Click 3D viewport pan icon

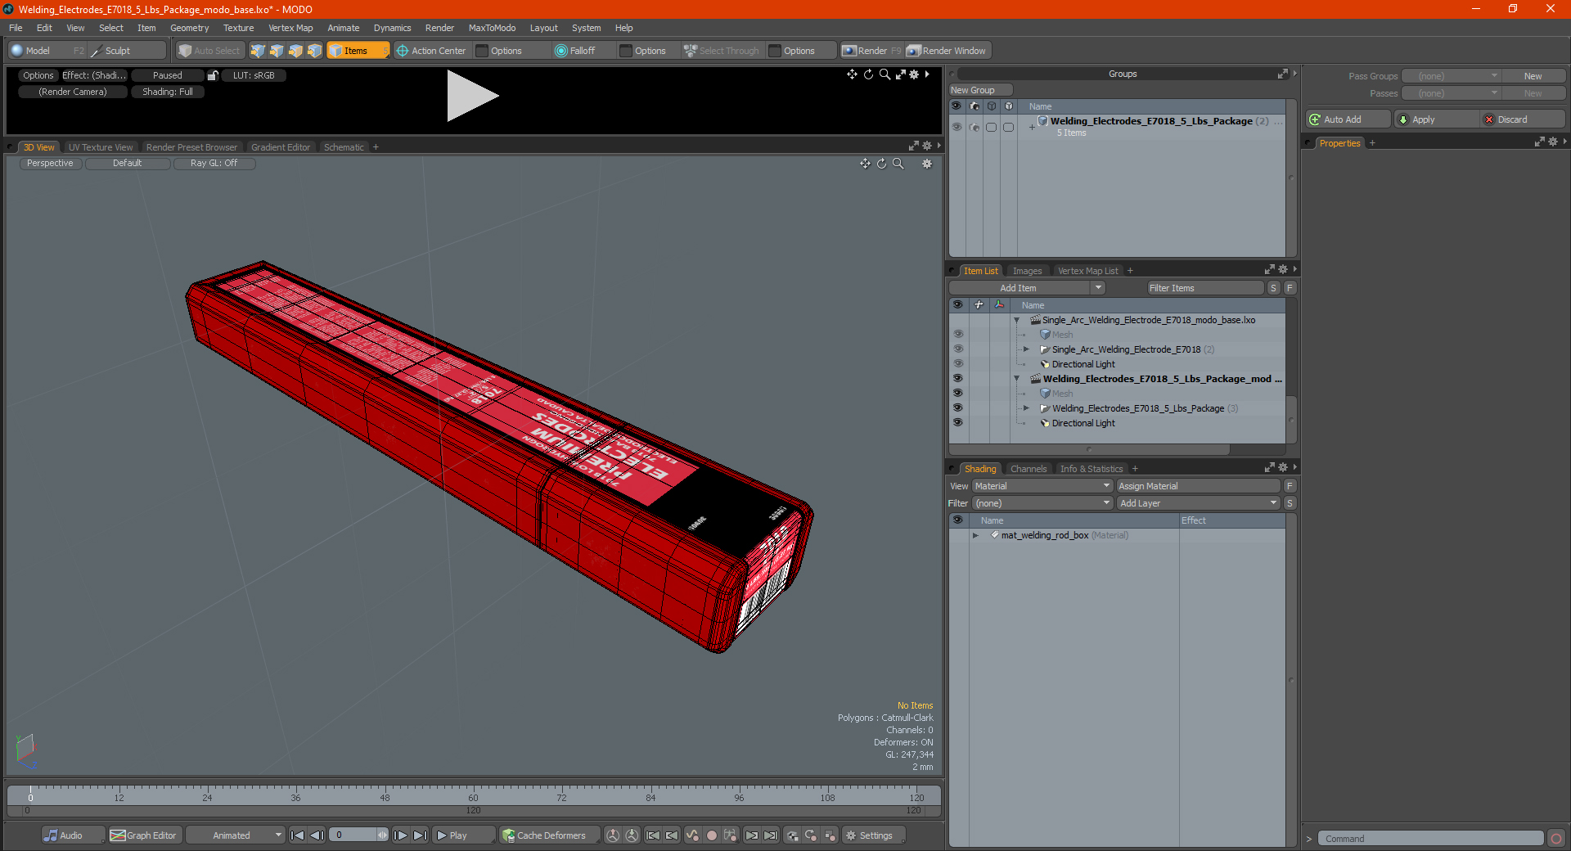865,164
